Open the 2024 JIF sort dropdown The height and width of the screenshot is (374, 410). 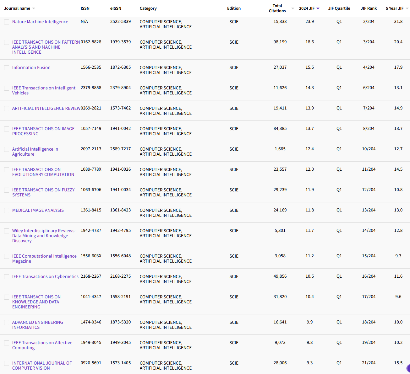pyautogui.click(x=318, y=8)
